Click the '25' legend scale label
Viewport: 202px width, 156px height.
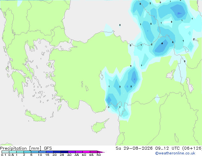62,155
